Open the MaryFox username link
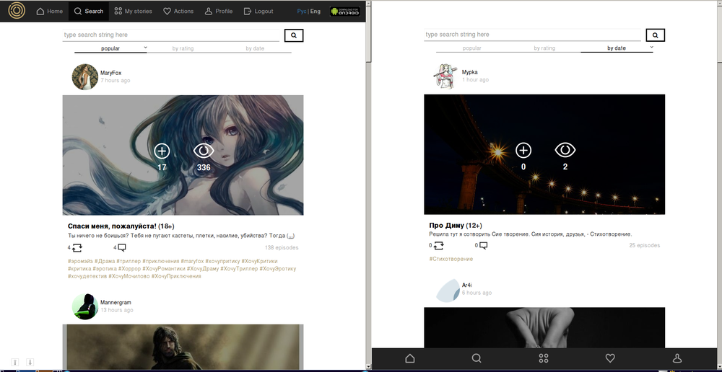 111,73
